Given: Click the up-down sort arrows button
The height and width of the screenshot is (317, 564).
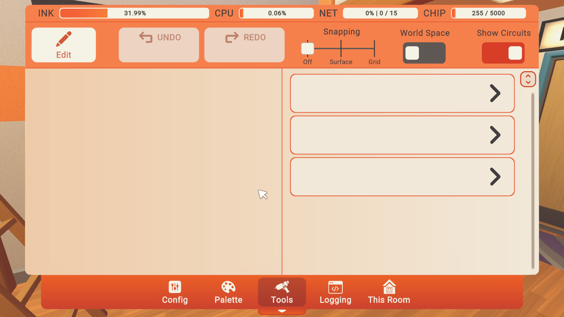Looking at the screenshot, I should pos(528,79).
